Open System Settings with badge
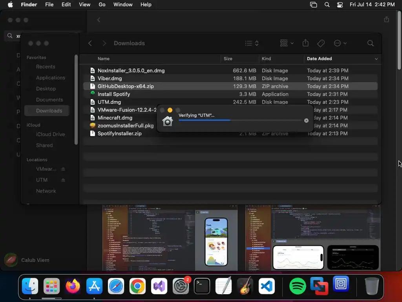The width and height of the screenshot is (402, 302). [181, 286]
